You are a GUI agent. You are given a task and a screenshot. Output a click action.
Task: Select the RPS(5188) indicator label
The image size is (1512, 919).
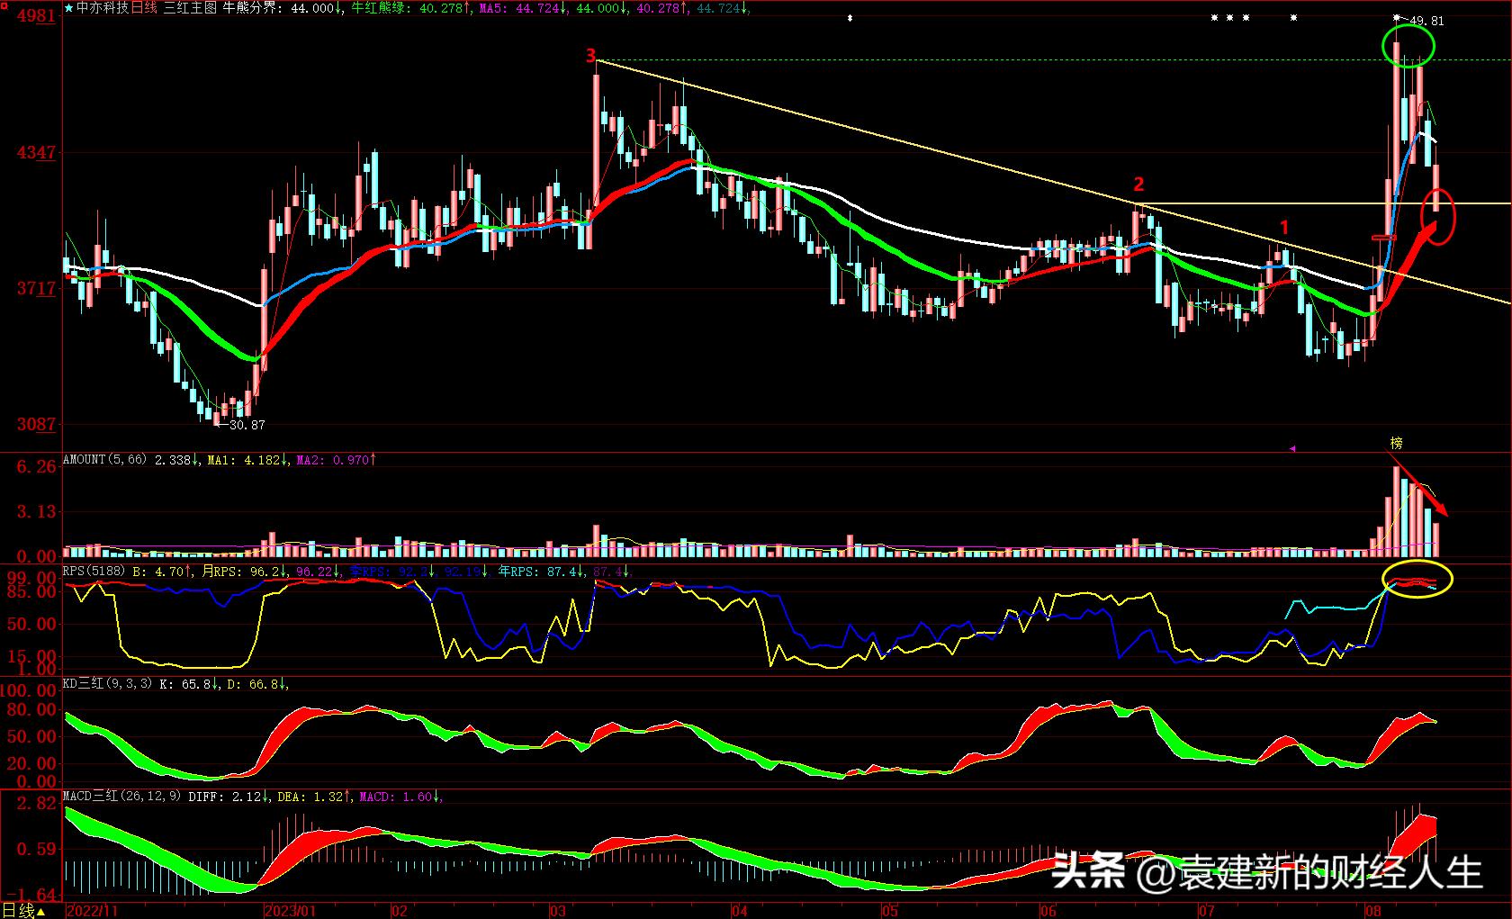point(94,572)
